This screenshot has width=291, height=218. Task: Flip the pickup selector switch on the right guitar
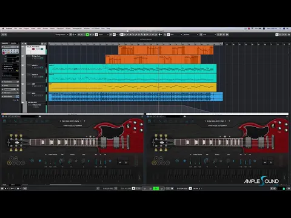(273, 126)
